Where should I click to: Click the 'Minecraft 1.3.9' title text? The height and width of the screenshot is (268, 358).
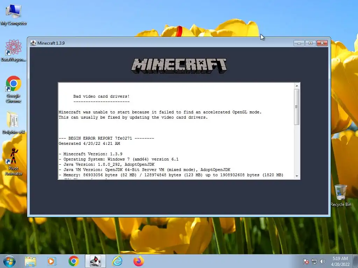pyautogui.click(x=51, y=43)
